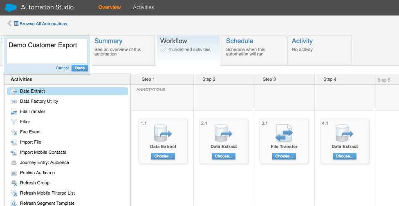Click the Import File icon
Screen dimensions: 399x206
(x=14, y=142)
